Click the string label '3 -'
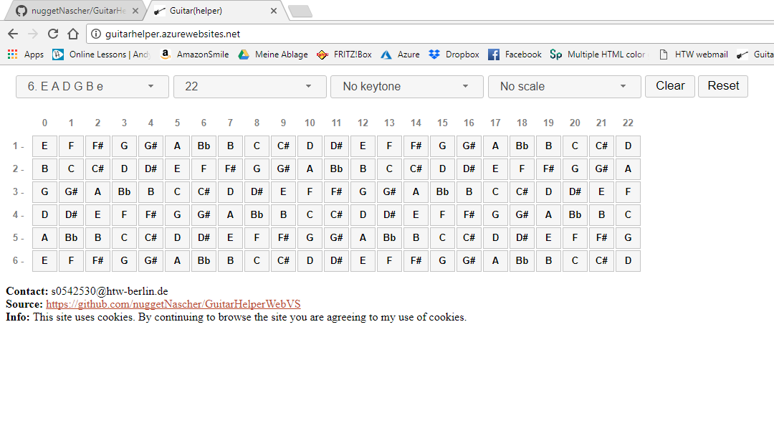This screenshot has width=774, height=436. click(x=18, y=192)
